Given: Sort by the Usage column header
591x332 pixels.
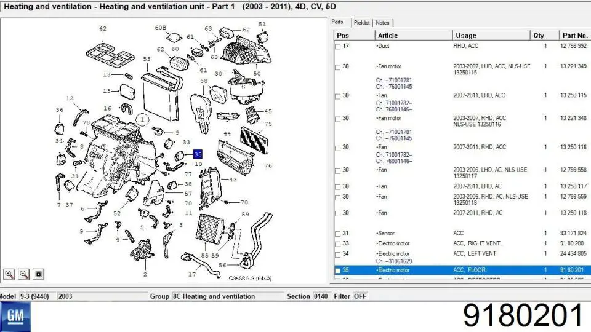Looking at the screenshot, I should (491, 36).
